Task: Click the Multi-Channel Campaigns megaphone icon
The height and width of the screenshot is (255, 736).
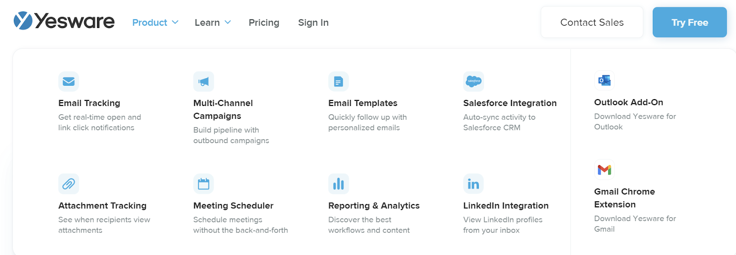Action: 203,82
